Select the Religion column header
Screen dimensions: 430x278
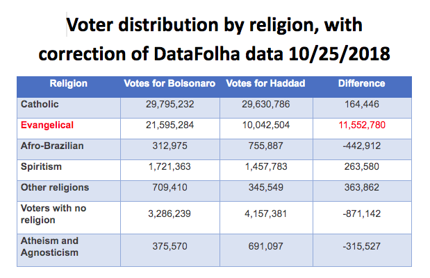pos(69,84)
